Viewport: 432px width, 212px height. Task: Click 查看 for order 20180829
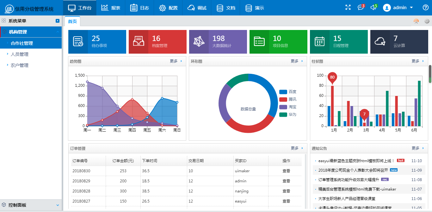click(286, 181)
